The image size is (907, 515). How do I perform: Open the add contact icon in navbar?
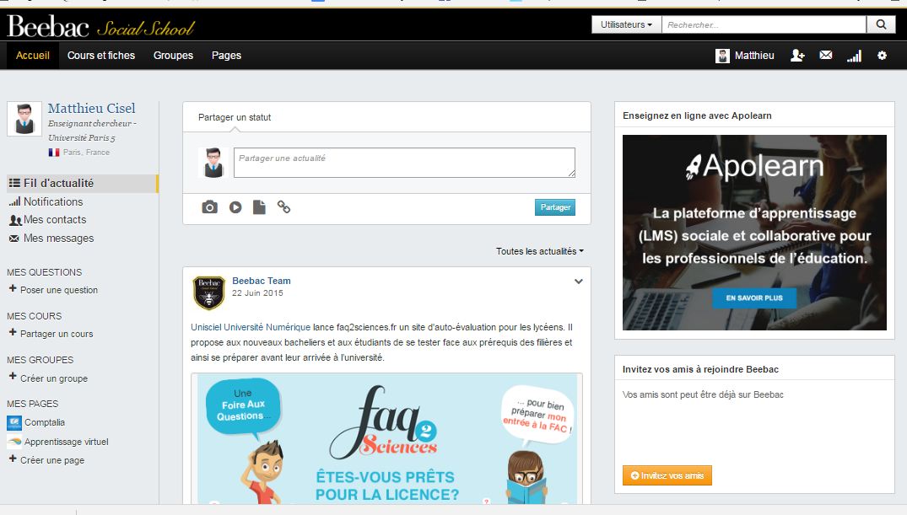pos(797,56)
